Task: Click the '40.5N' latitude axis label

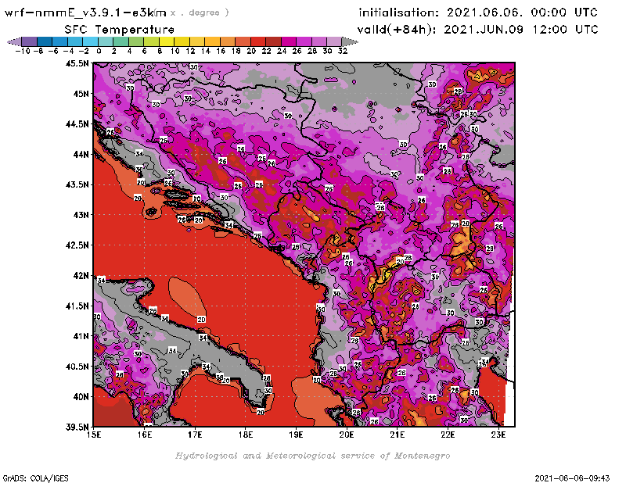Action: click(x=77, y=367)
